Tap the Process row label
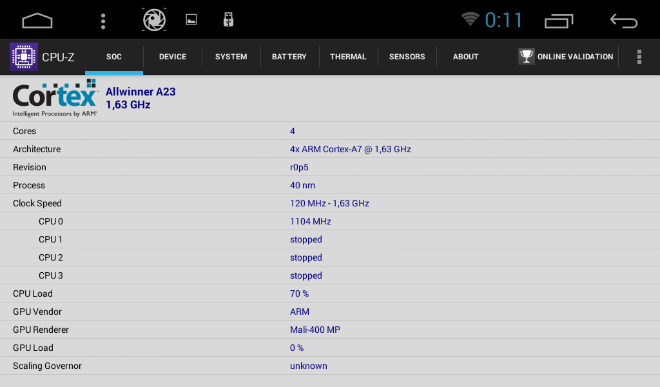The width and height of the screenshot is (660, 387). tap(29, 185)
